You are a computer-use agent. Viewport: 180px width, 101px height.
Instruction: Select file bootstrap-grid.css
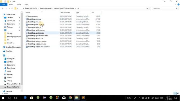(x=35, y=27)
